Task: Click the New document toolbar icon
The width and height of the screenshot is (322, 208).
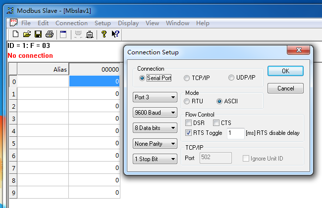Action: 15,34
